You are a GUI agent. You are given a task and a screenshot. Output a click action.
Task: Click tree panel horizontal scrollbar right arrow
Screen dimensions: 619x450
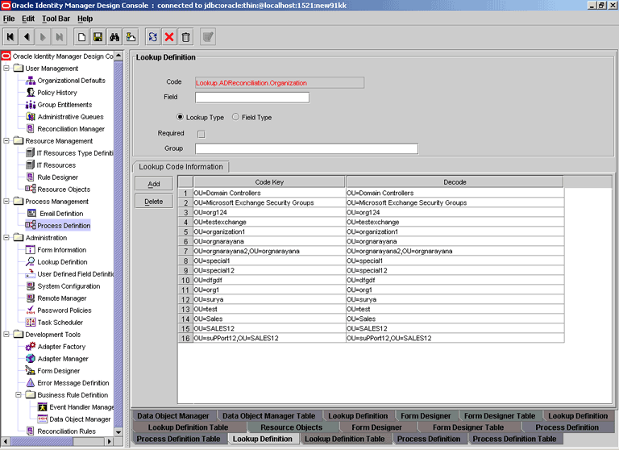pyautogui.click(x=110, y=441)
